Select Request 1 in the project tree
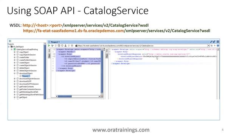The width and height of the screenshot is (242, 136). point(26,76)
